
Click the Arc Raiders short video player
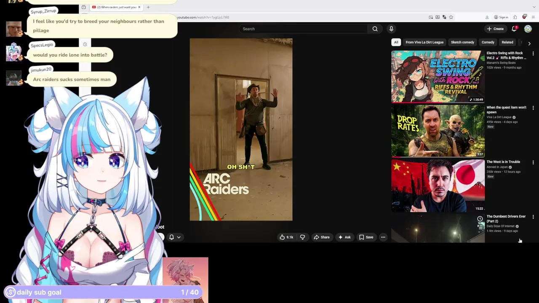pos(241,130)
